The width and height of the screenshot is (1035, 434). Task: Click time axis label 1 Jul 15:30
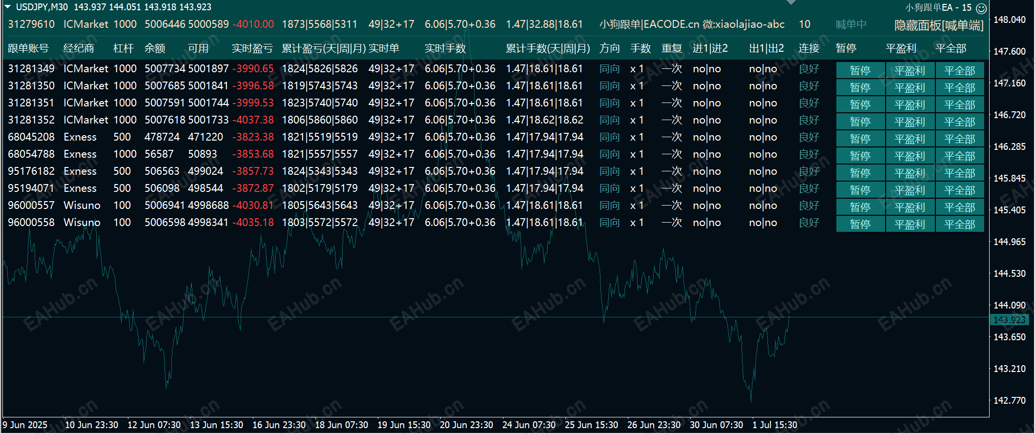click(775, 425)
